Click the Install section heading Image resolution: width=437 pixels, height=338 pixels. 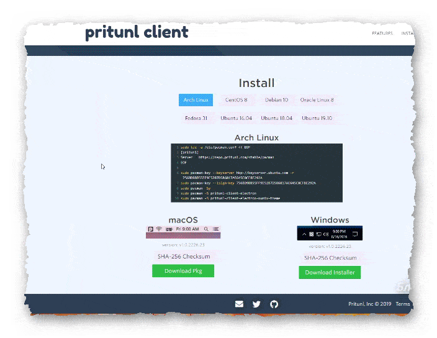tap(256, 83)
